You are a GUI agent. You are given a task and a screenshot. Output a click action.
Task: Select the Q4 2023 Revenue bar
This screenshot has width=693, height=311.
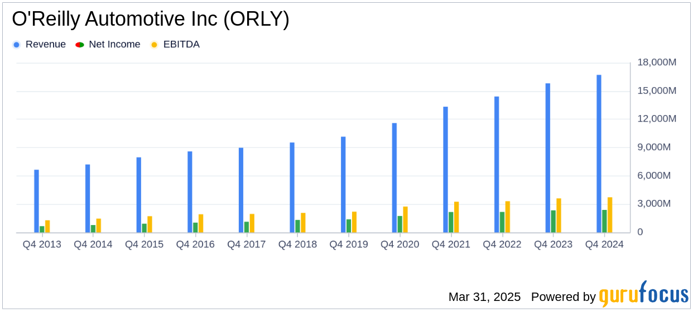coord(548,158)
